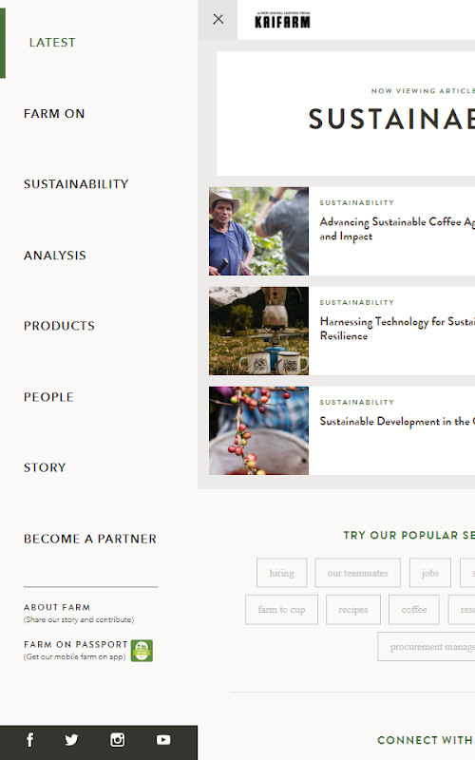Click the 'TRY OUR POPULAR SEARCHES' heading
475x760 pixels.
(x=409, y=535)
